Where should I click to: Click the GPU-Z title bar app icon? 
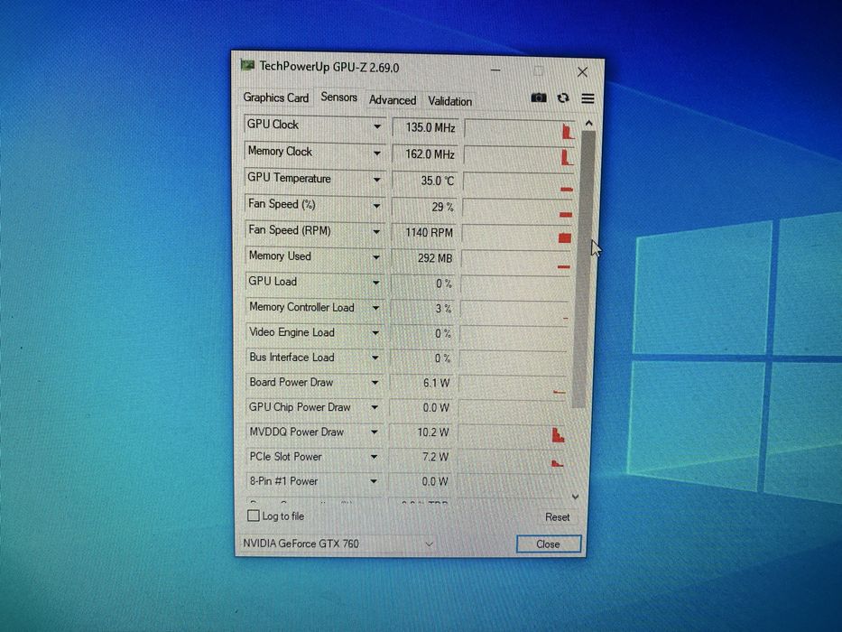tap(247, 66)
